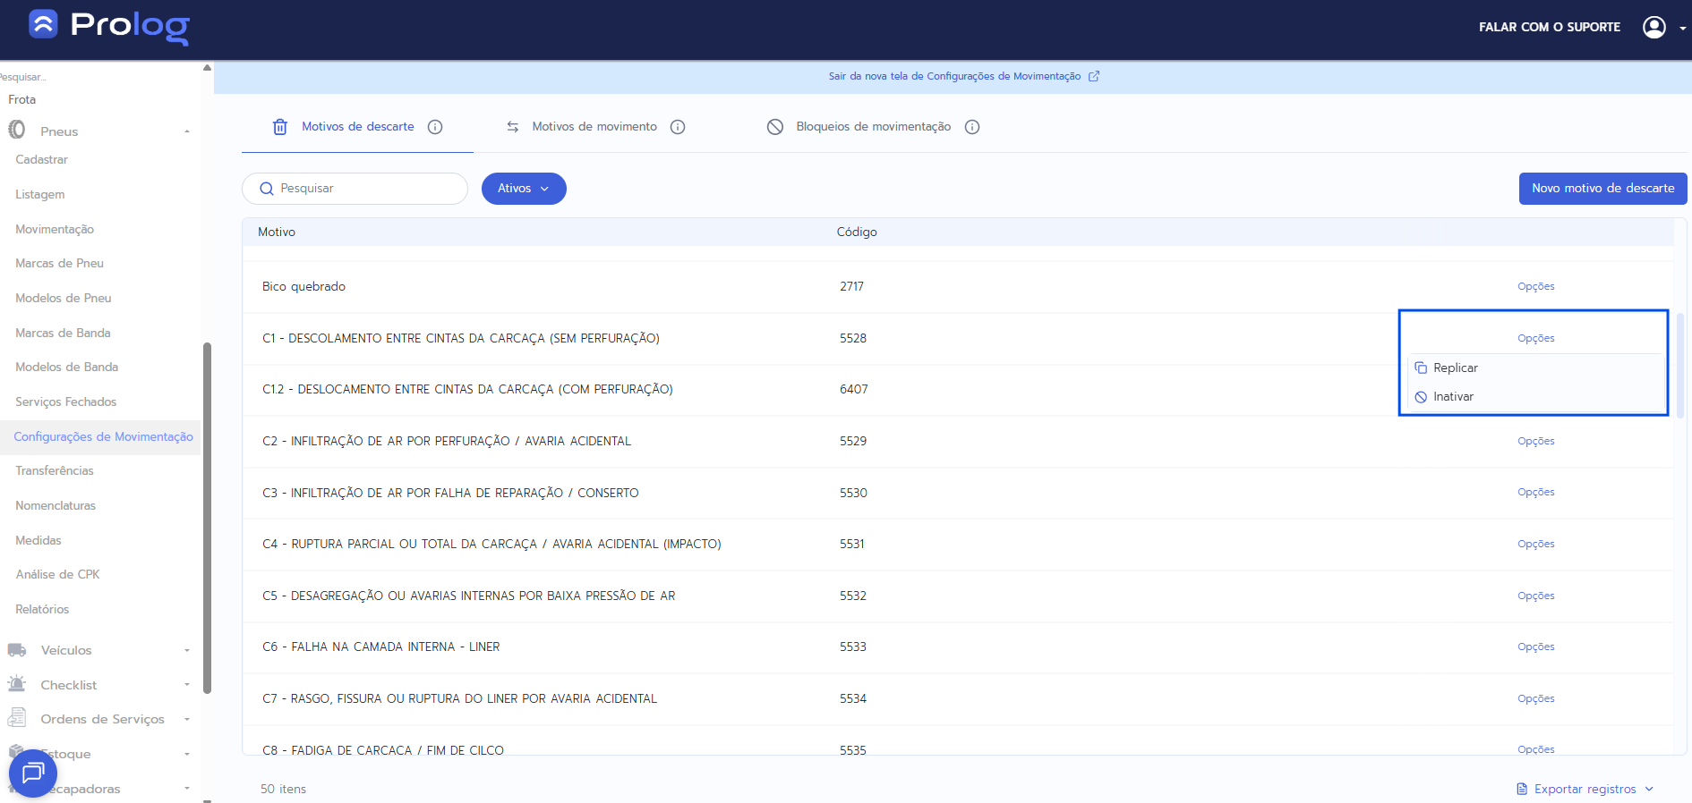Click the external link icon in banner
1692x803 pixels.
(1094, 76)
